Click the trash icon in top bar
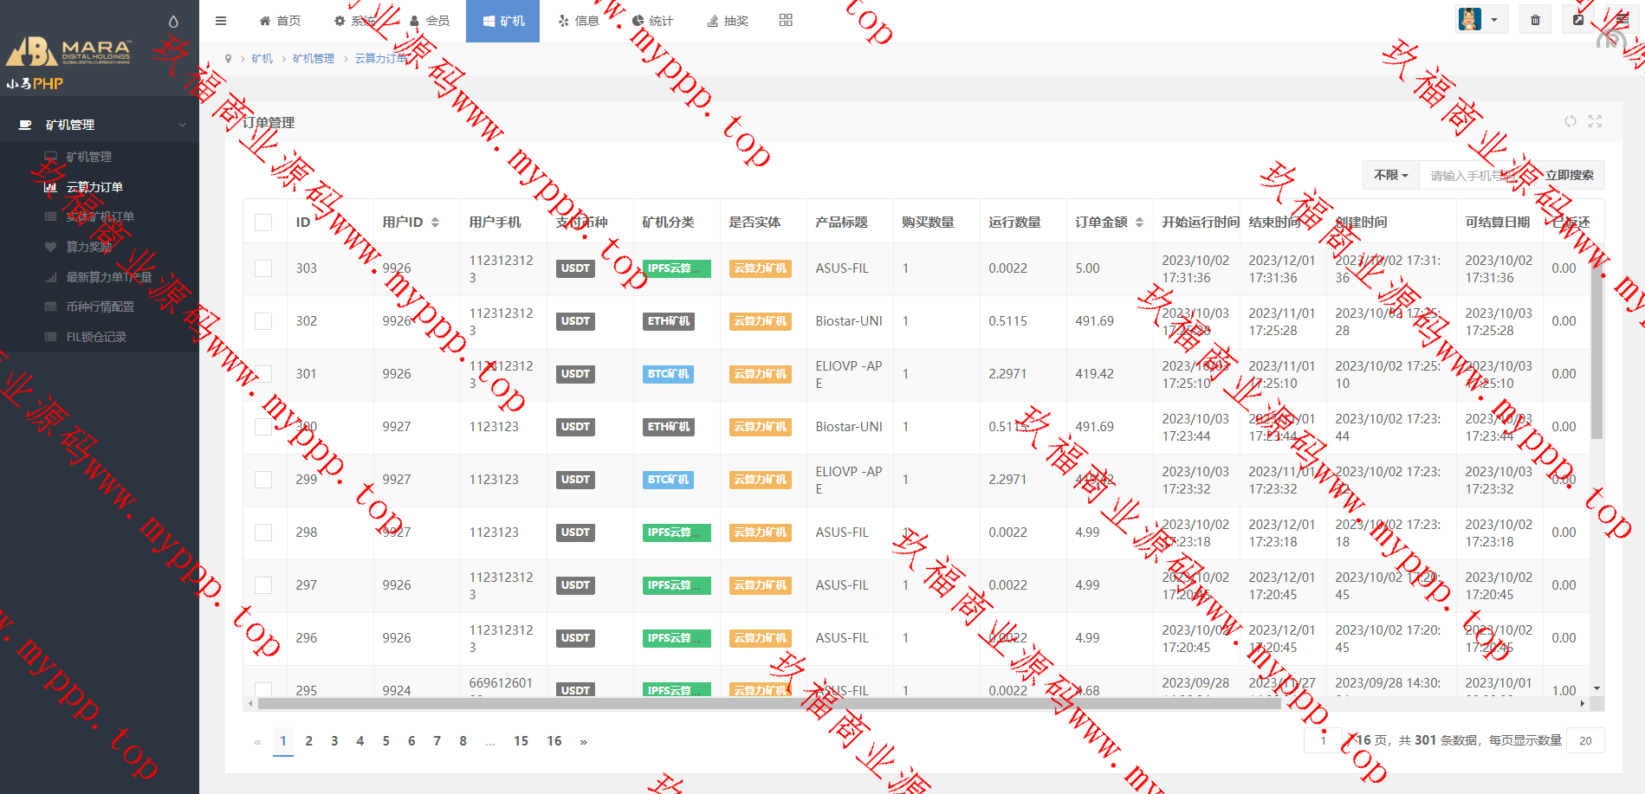 1535,20
